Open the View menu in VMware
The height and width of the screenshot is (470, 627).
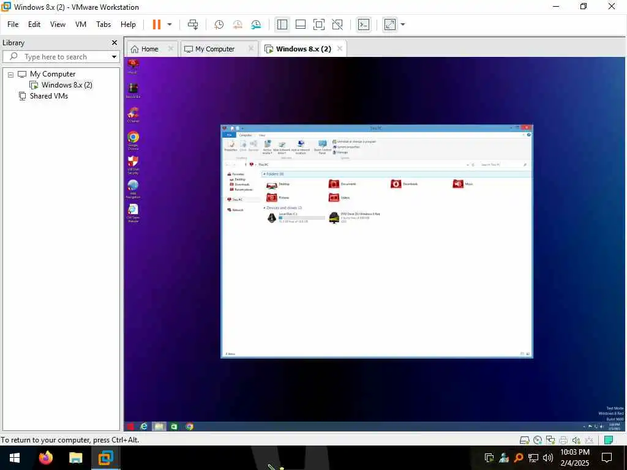[x=58, y=24]
